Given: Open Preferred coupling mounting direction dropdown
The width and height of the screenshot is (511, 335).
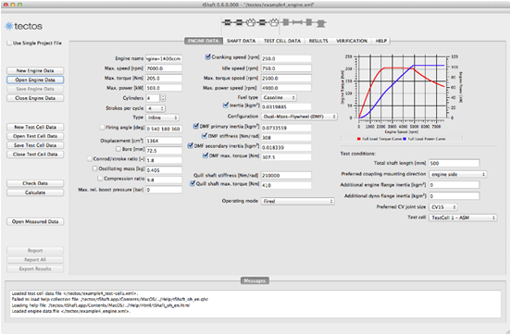Looking at the screenshot, I should [458, 174].
